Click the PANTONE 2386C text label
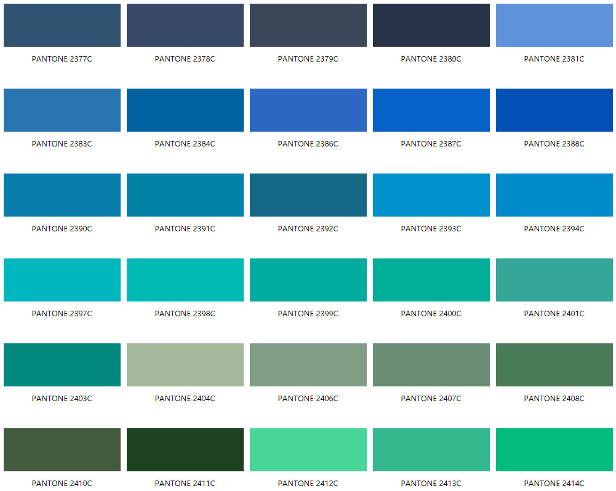This screenshot has height=491, width=616. pyautogui.click(x=308, y=144)
